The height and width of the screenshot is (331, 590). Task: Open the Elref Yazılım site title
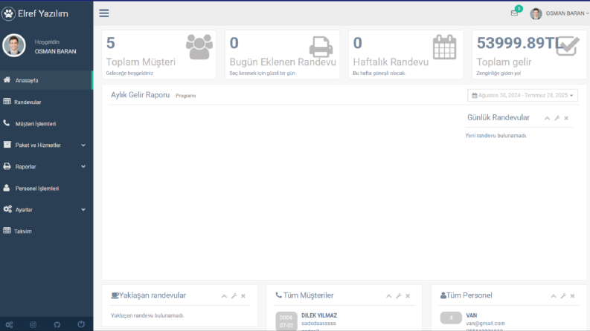(x=43, y=13)
